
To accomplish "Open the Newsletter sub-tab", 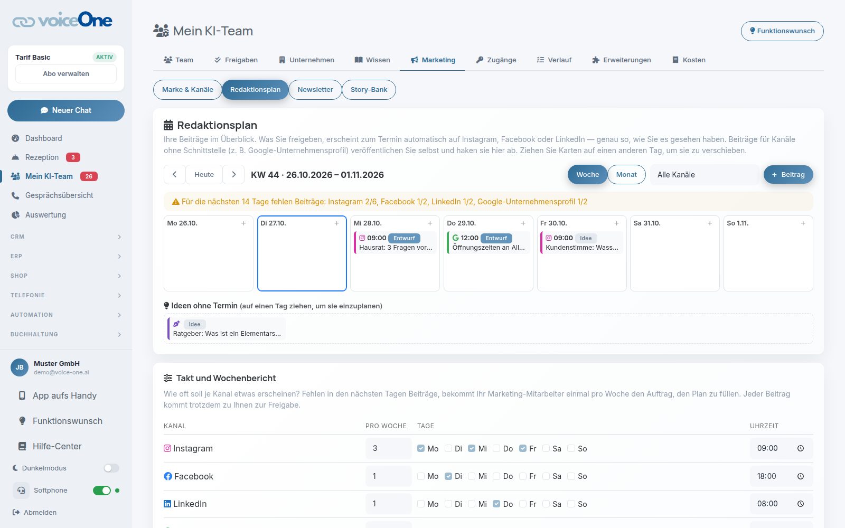I will [315, 90].
